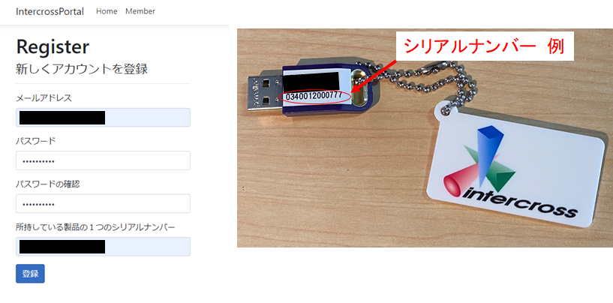The image size is (613, 303).
Task: Go to the Home menu item
Action: point(107,11)
